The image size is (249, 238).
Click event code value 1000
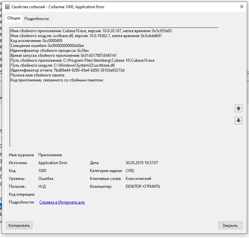(x=42, y=171)
